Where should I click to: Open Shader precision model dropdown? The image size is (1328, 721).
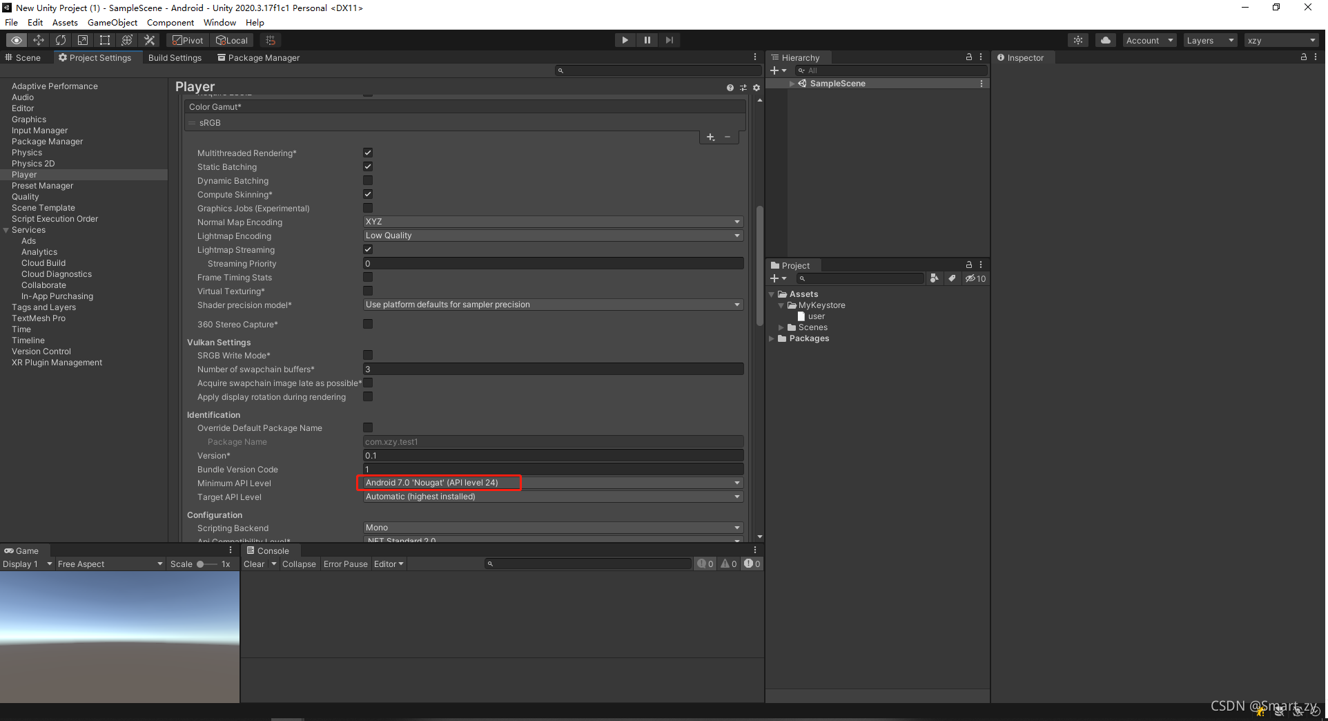(x=553, y=305)
